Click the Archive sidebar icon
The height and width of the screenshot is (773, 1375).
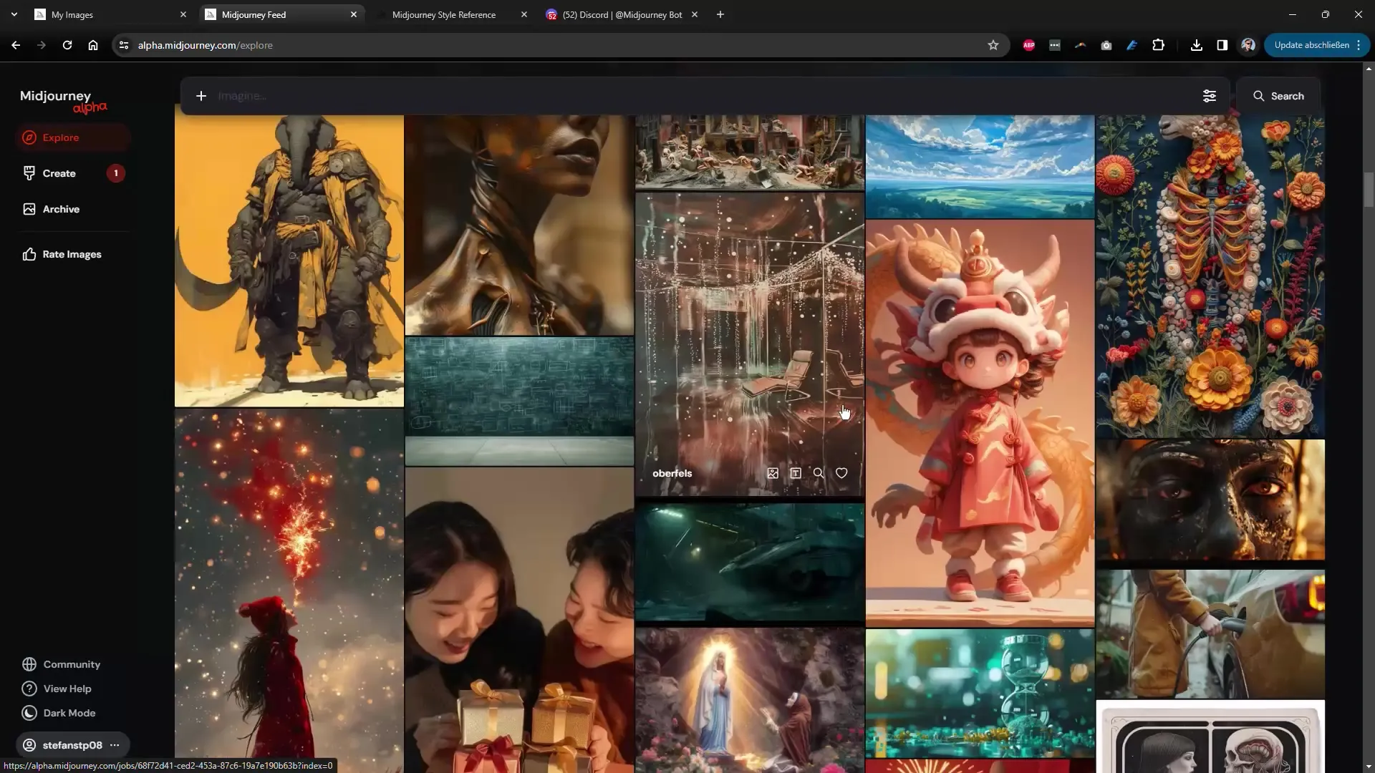(x=29, y=208)
